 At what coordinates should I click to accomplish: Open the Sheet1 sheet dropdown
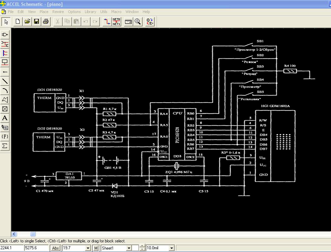tap(129, 248)
